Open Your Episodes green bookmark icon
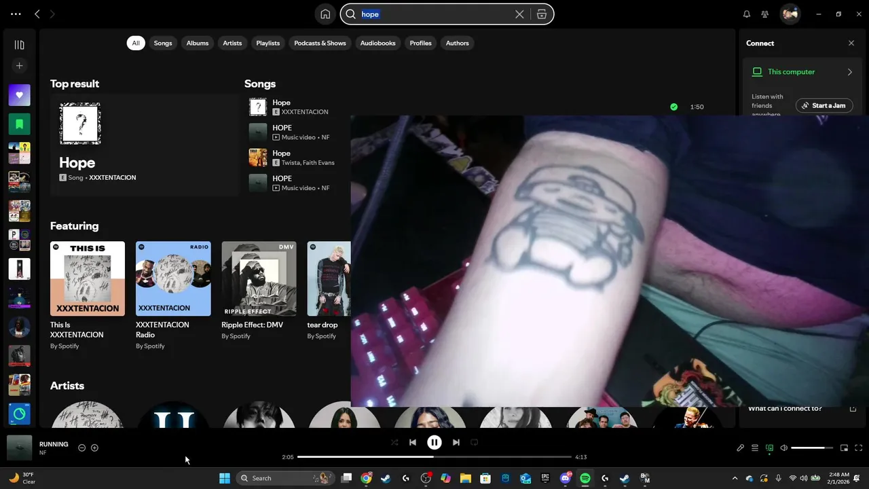The height and width of the screenshot is (489, 869). coord(19,124)
